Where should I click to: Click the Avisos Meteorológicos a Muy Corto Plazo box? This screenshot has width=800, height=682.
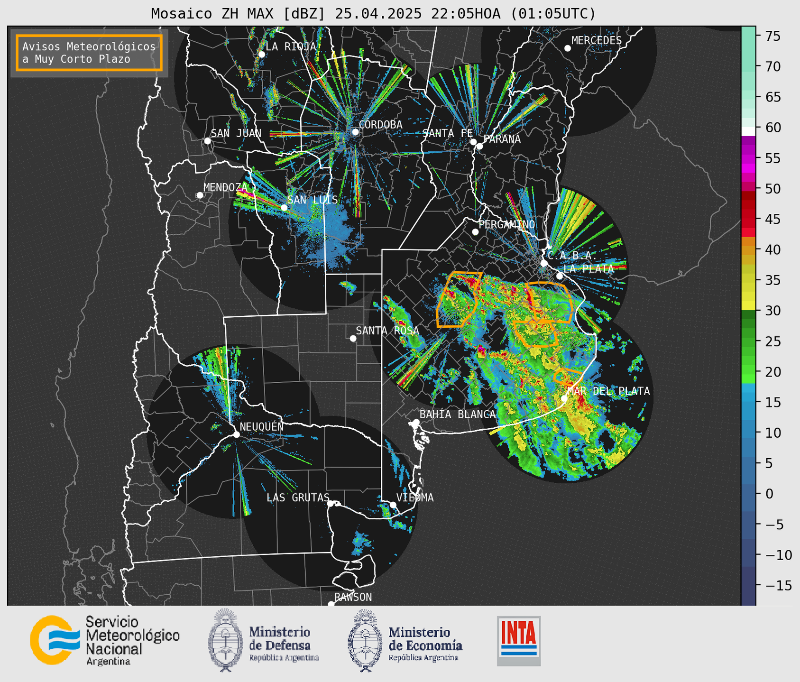click(89, 53)
